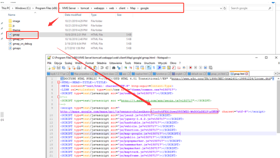
Task: Click the Save icon in Notepad++ toolbar
Action: coord(58,68)
